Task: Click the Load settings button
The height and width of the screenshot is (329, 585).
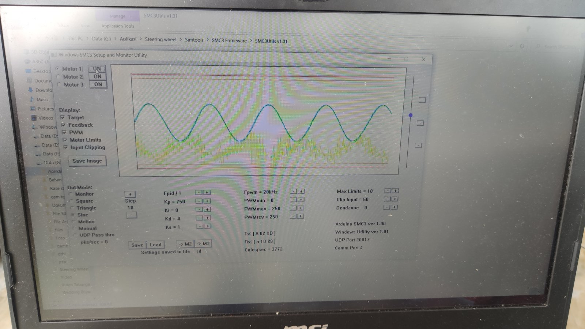Action: coord(155,245)
